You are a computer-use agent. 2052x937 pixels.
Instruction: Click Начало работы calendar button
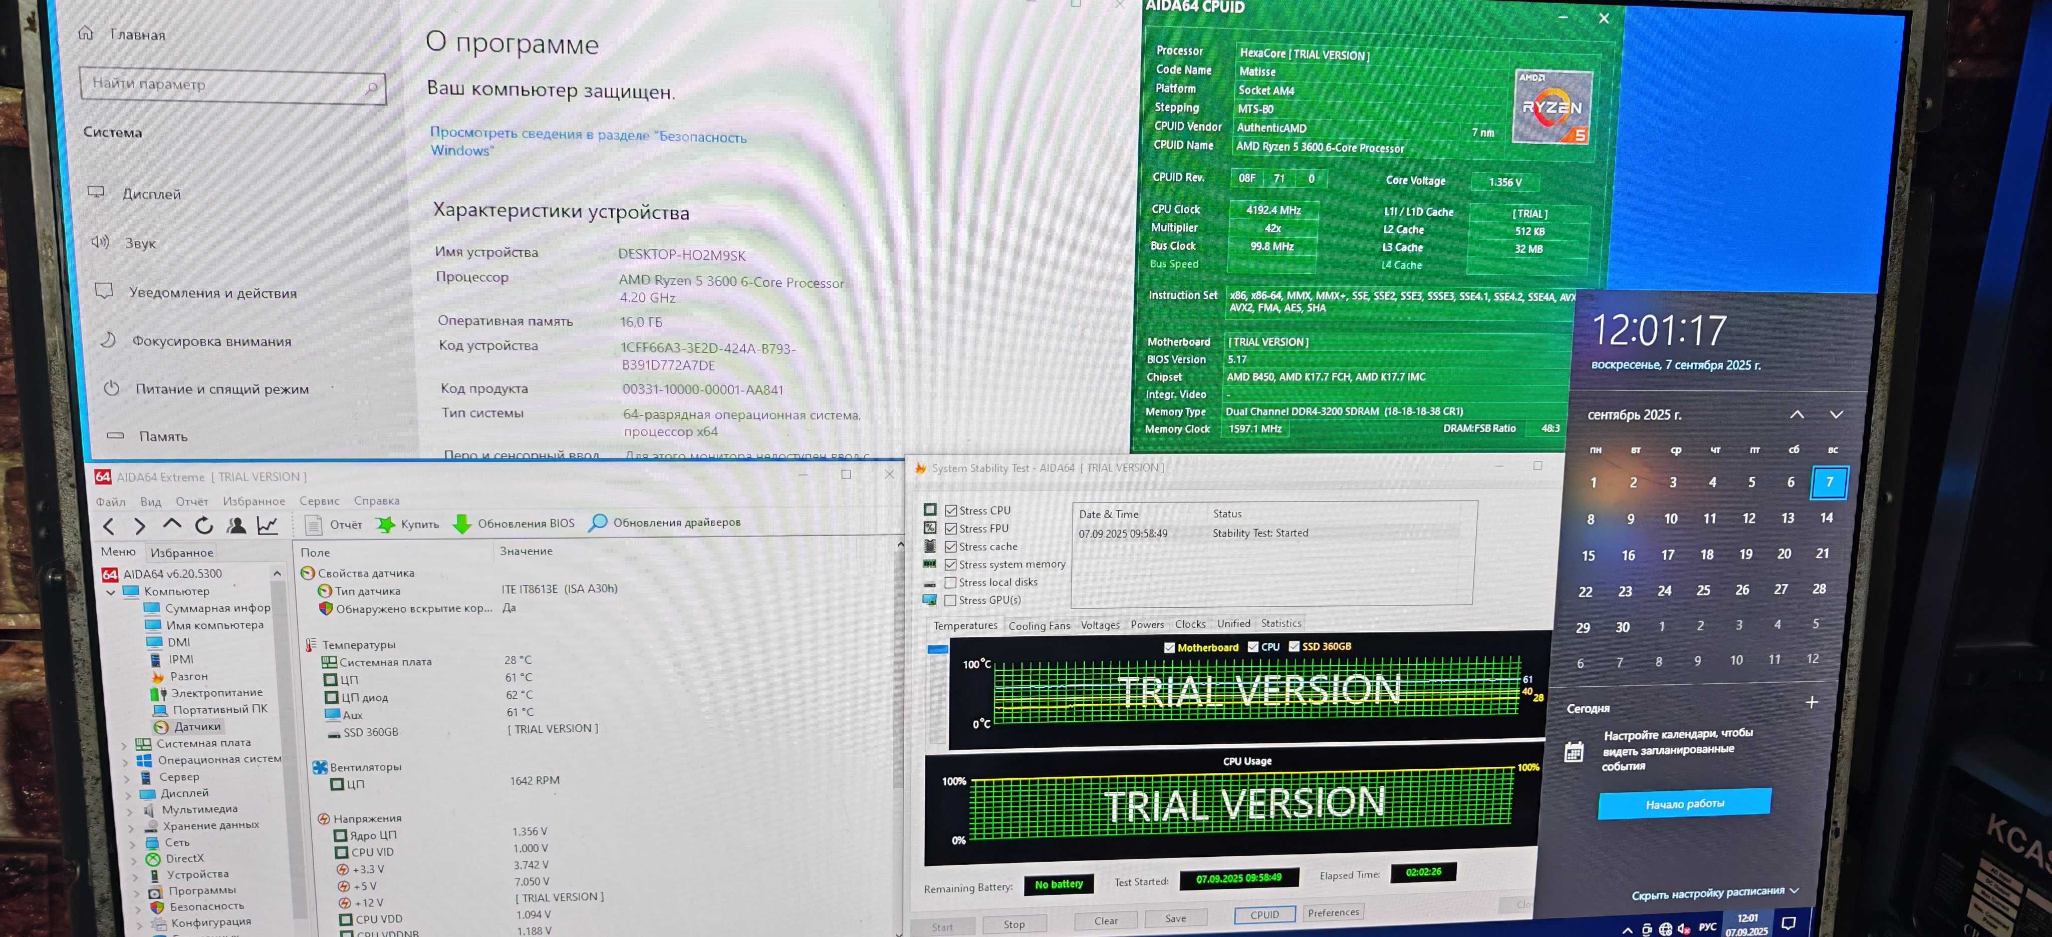pyautogui.click(x=1685, y=804)
